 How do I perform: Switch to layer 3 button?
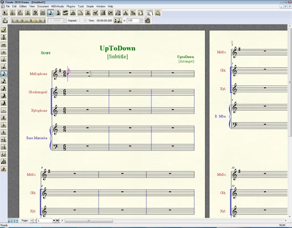[x=14, y=221]
